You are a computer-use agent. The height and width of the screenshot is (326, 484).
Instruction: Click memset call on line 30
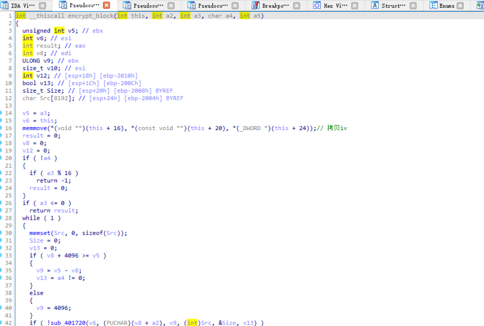click(40, 233)
